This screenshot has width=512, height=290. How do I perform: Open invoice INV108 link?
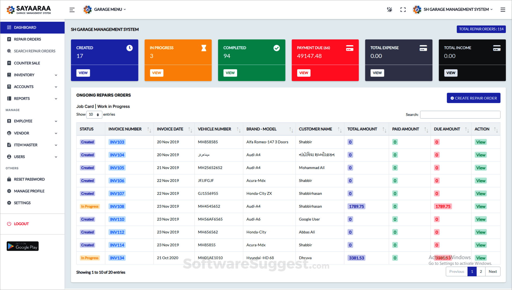117,206
